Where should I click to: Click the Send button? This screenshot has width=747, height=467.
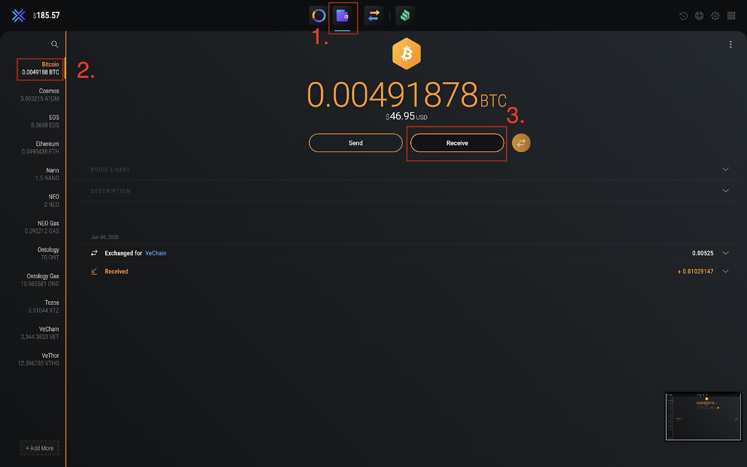pos(356,143)
